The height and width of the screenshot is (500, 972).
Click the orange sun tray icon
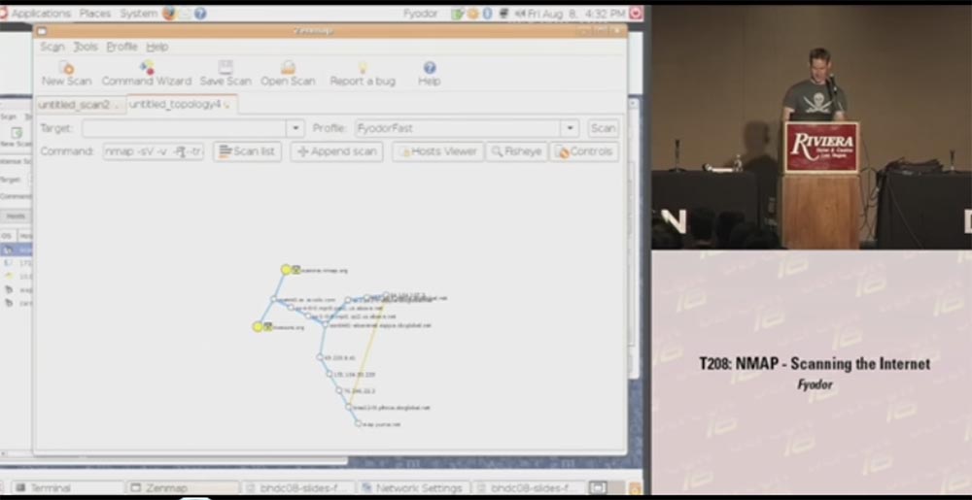[473, 13]
